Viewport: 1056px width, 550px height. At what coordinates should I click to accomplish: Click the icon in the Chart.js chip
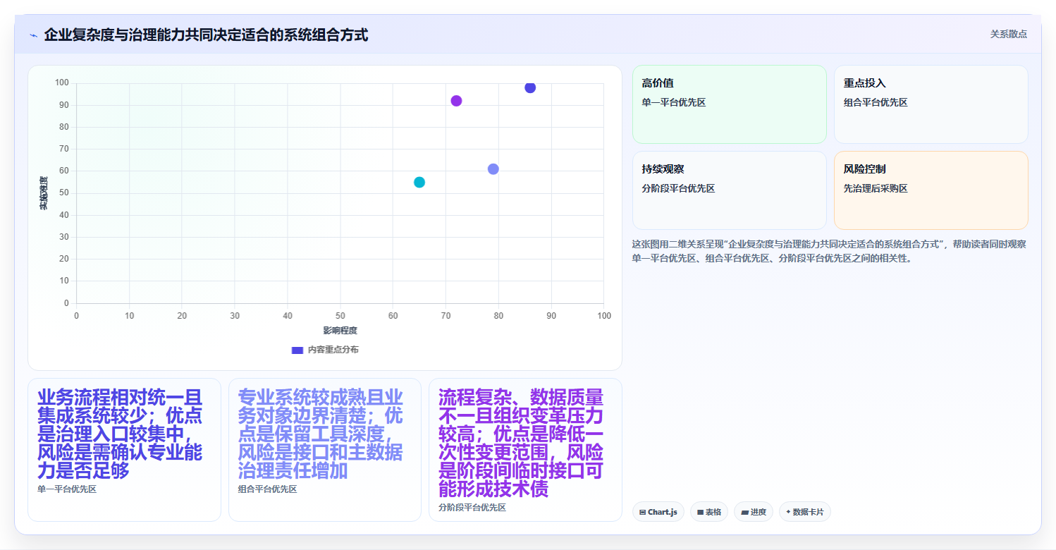point(642,513)
